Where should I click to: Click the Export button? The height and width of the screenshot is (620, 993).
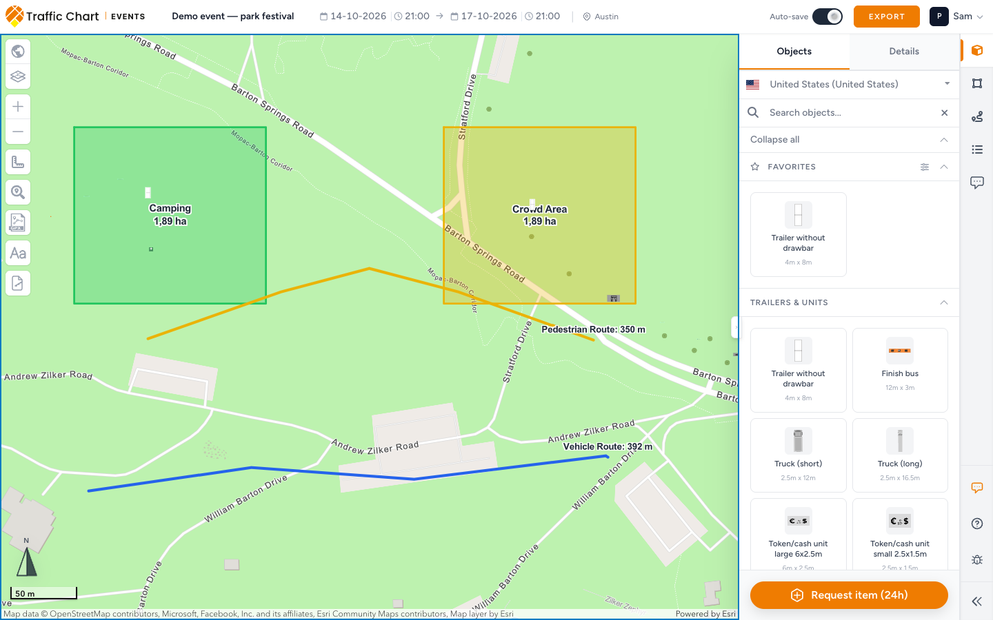pyautogui.click(x=887, y=17)
